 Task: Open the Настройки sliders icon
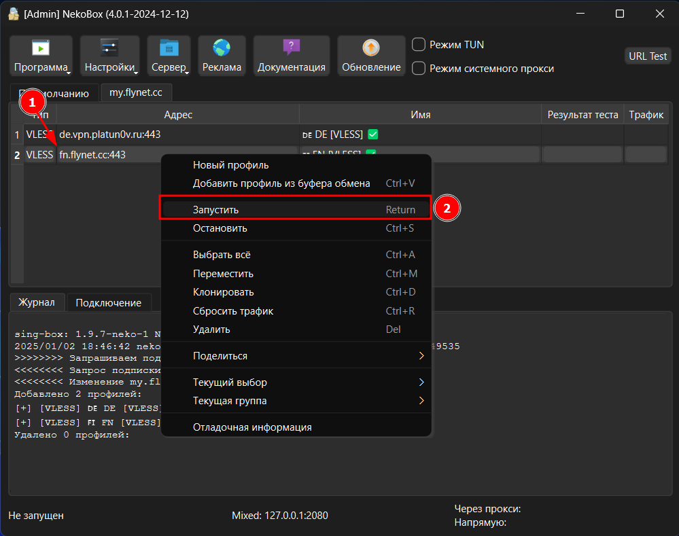point(109,48)
